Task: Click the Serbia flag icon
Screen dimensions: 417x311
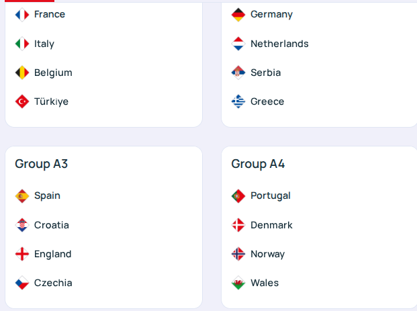Action: 238,73
